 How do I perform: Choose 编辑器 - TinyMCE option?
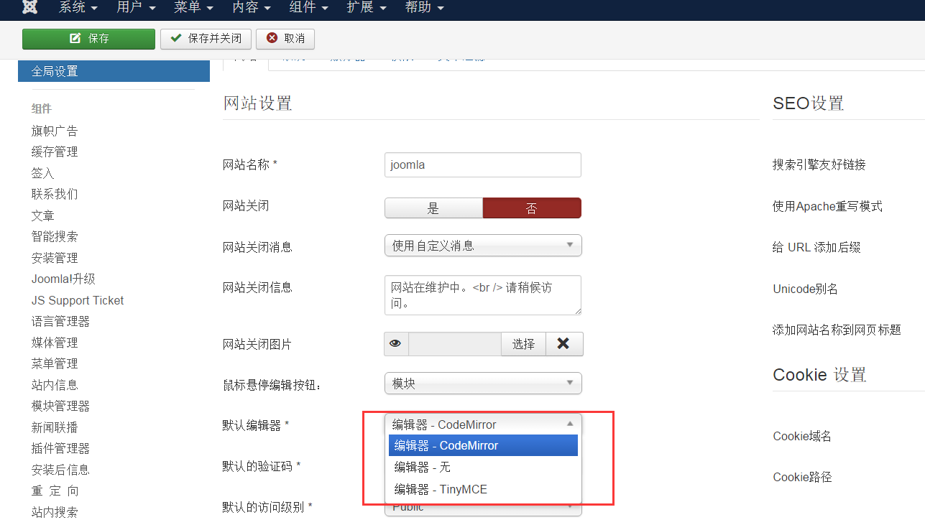(483, 490)
